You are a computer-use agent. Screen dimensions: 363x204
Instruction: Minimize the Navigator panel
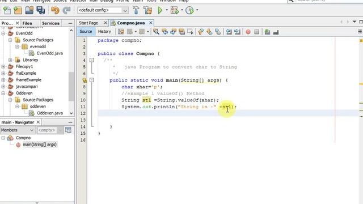pos(70,122)
